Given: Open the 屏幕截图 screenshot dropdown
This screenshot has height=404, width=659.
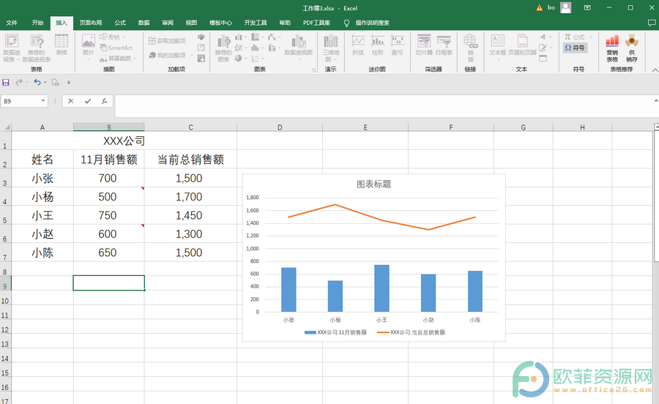Looking at the screenshot, I should 118,59.
